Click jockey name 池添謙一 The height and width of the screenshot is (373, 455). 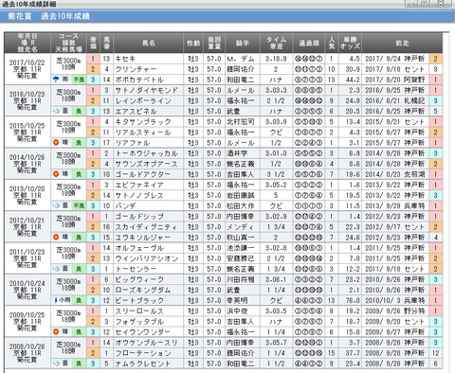point(241,248)
